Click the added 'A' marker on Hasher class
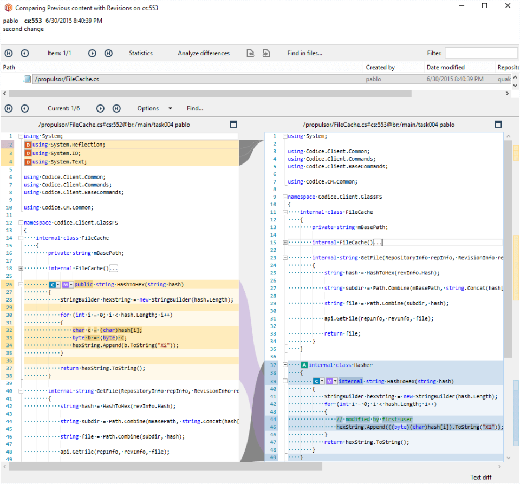The image size is (520, 484). click(304, 365)
